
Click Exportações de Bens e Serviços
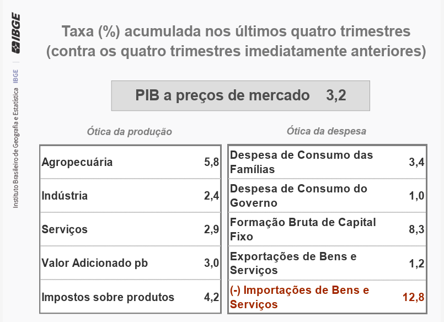pyautogui.click(x=293, y=263)
